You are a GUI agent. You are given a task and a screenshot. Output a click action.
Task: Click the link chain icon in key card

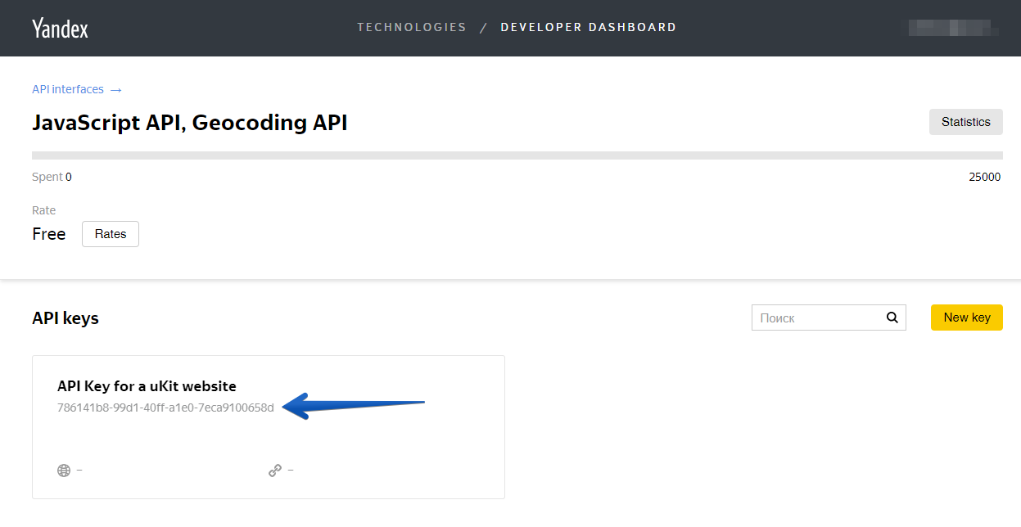click(x=275, y=471)
